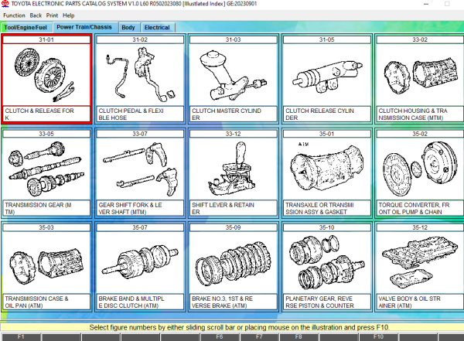
Task: Select valve body & oil strainer illustration 35-12
Action: (420, 263)
